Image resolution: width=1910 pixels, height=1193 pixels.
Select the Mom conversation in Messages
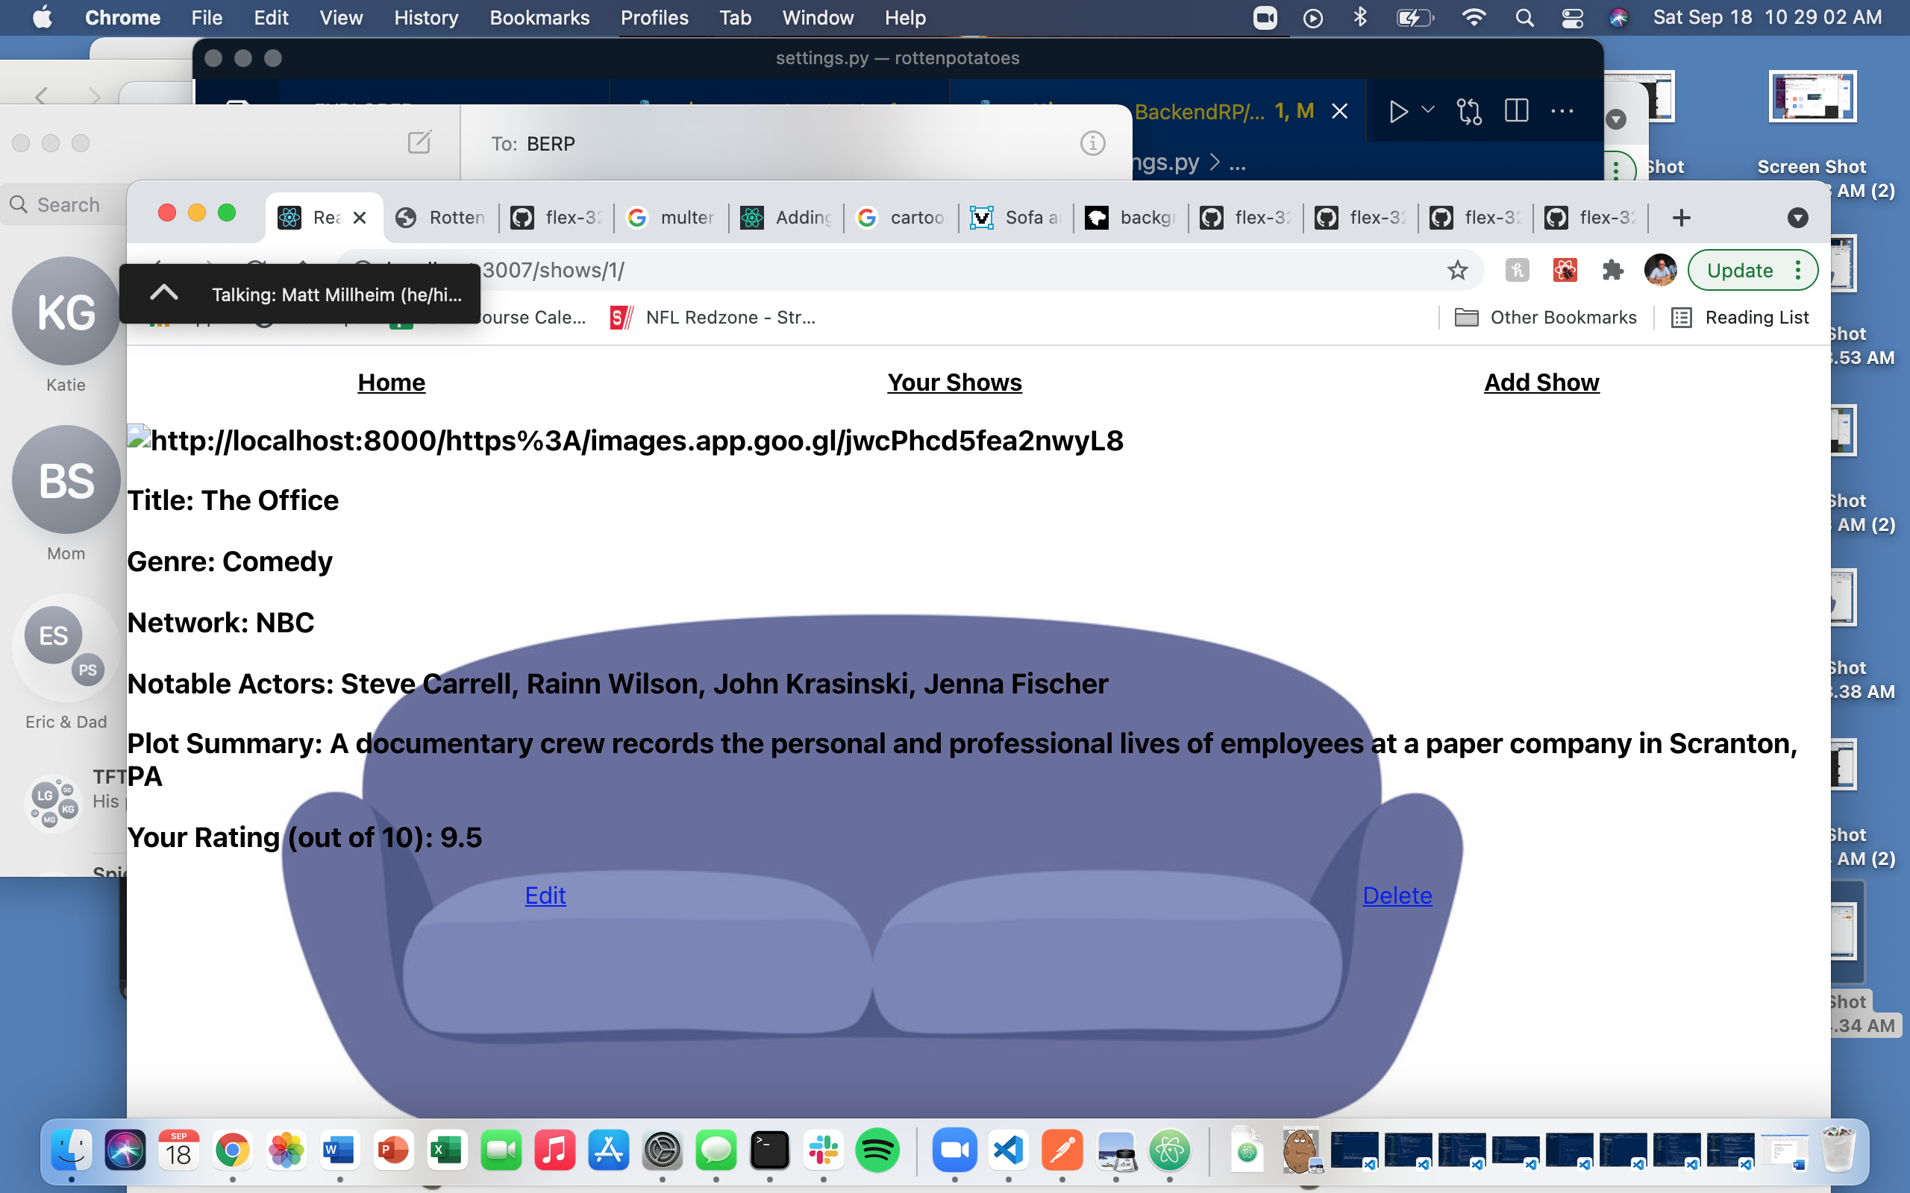(66, 493)
